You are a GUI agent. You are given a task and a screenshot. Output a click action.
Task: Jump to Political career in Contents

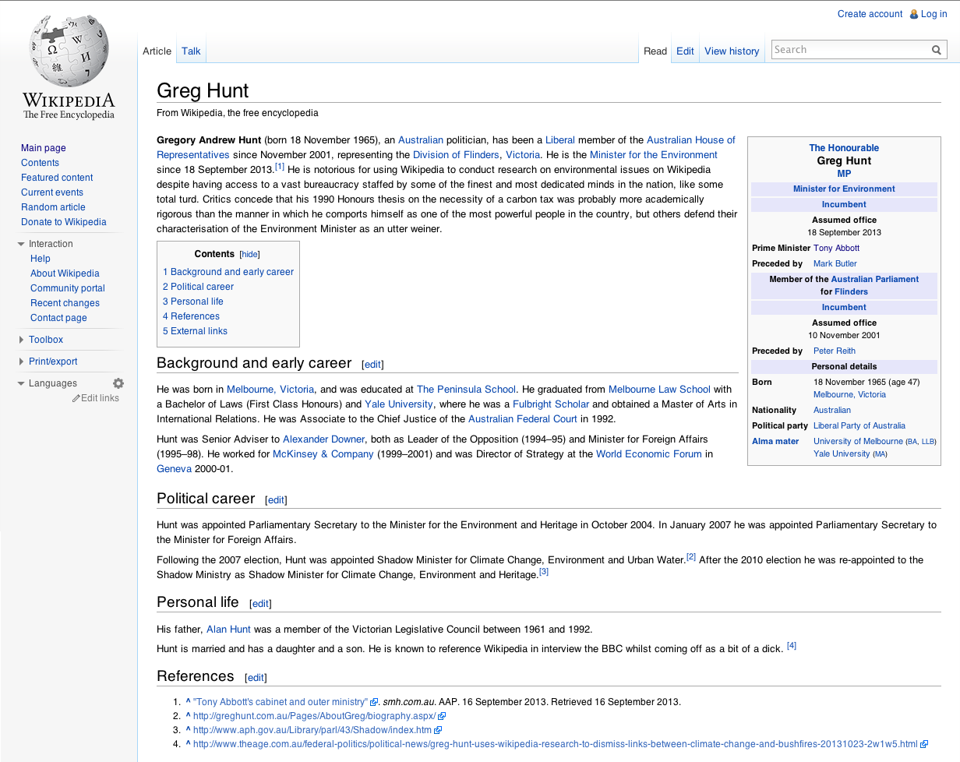point(198,287)
